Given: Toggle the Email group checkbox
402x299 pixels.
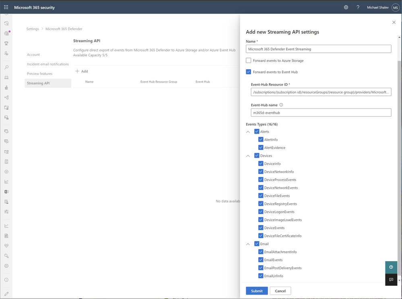Looking at the screenshot, I should [x=257, y=243].
